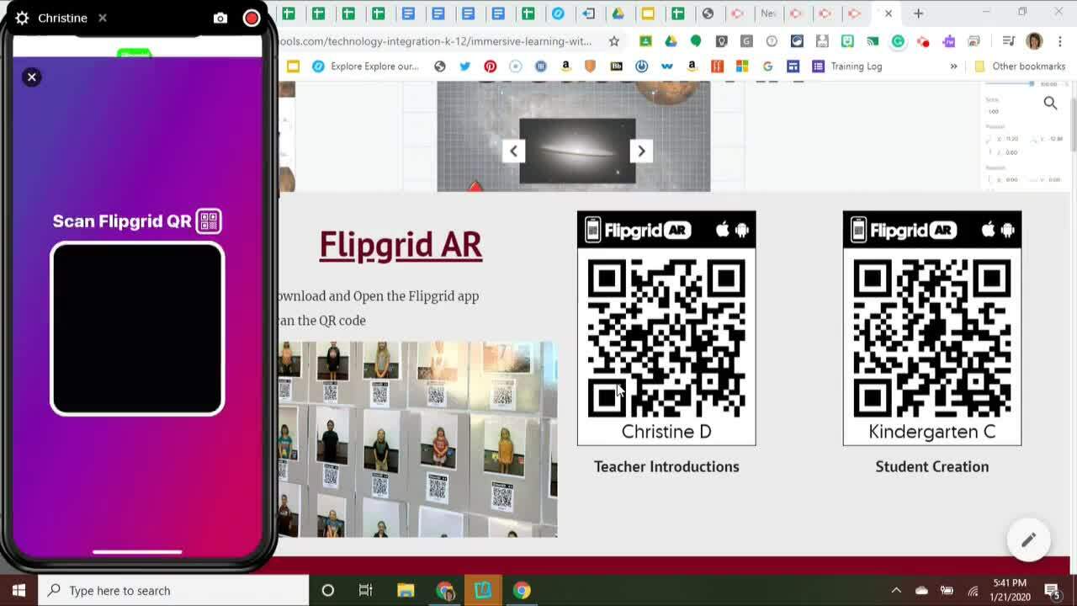The image size is (1077, 606).
Task: Open the Microsoft bookmark icon
Action: pyautogui.click(x=742, y=66)
